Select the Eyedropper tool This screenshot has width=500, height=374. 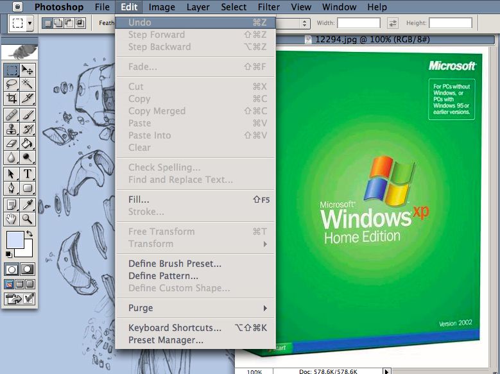click(28, 205)
